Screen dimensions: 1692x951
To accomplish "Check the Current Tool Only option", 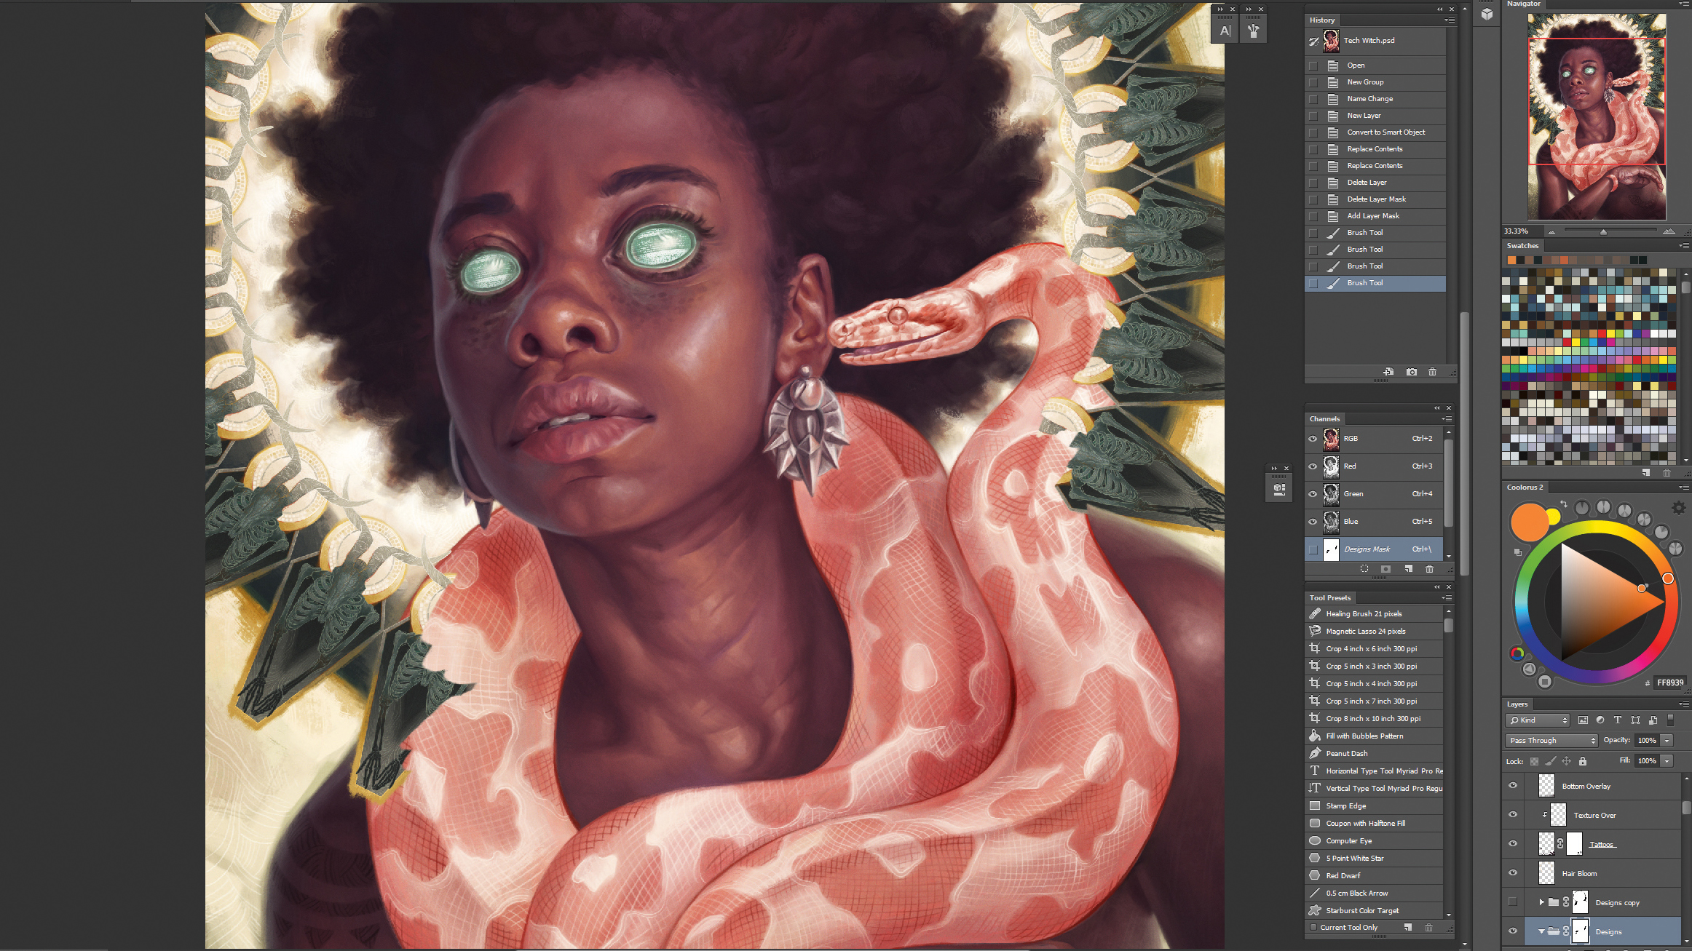I will point(1315,927).
